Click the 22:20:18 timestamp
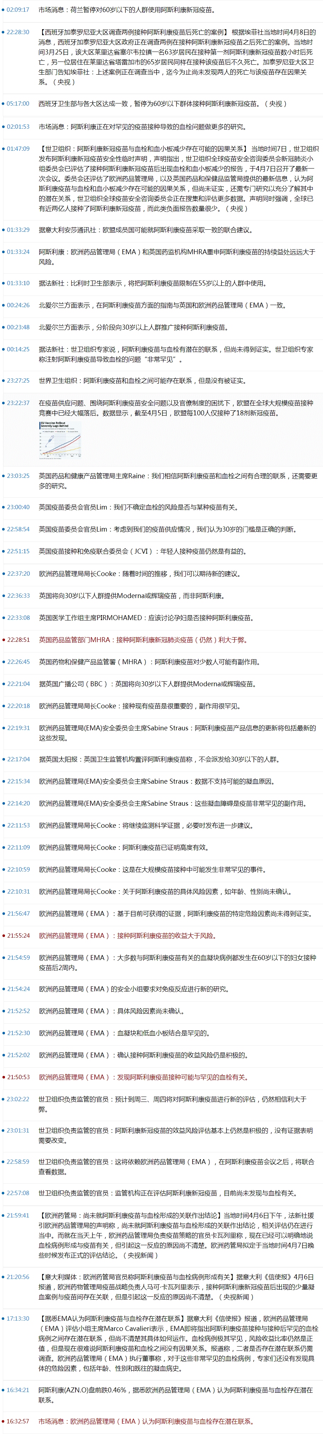The width and height of the screenshot is (323, 1434). pos(18,706)
